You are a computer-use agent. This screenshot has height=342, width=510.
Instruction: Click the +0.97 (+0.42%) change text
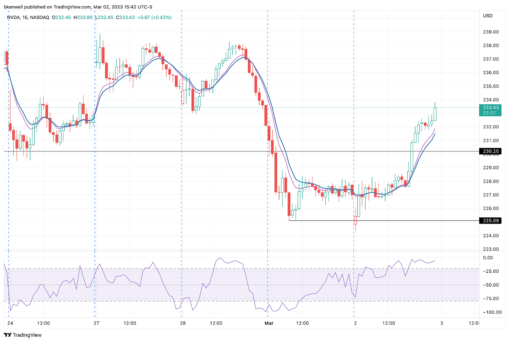click(x=154, y=17)
